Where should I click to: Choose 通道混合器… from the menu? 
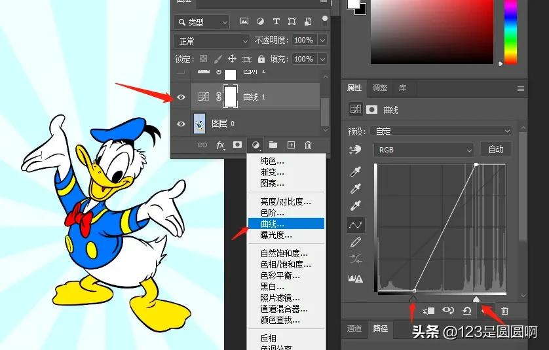(x=284, y=309)
